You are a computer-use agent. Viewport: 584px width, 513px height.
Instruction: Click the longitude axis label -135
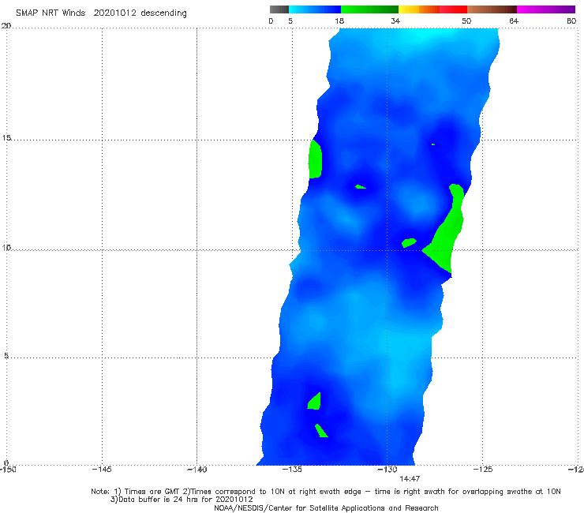click(x=292, y=470)
